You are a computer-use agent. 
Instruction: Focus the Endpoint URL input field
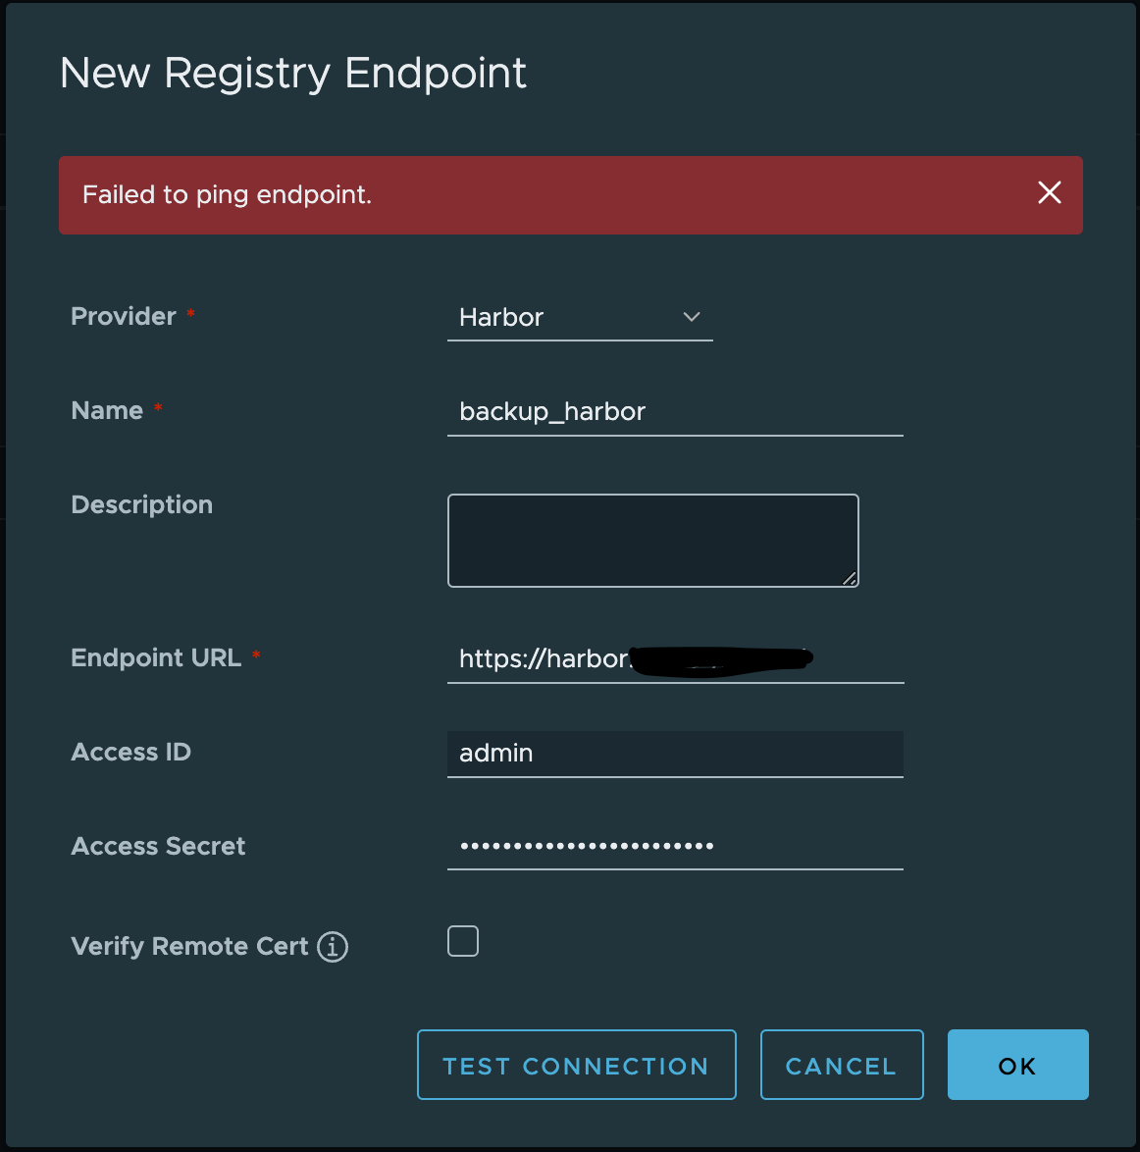675,658
